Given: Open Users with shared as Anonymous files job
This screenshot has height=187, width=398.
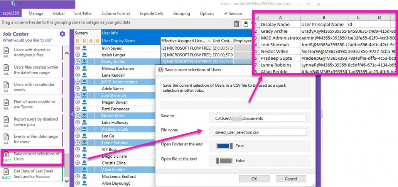Looking at the screenshot, I should coord(32,52).
